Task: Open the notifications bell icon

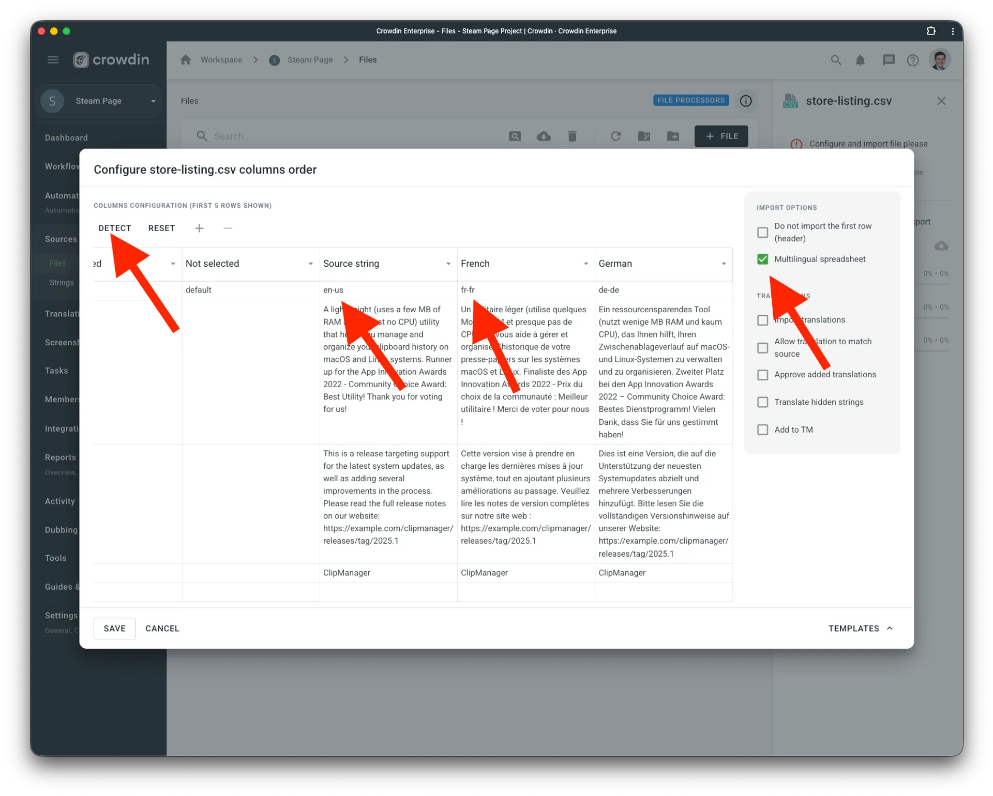Action: (860, 60)
